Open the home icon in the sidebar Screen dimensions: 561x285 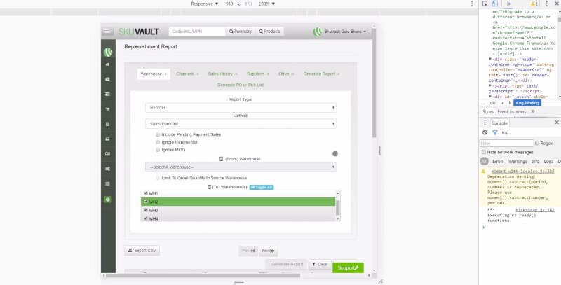107,64
